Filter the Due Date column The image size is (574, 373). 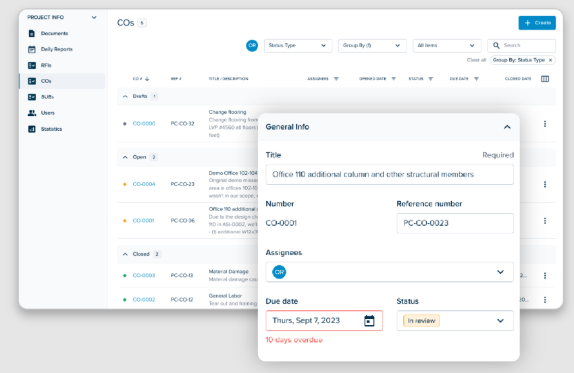476,79
